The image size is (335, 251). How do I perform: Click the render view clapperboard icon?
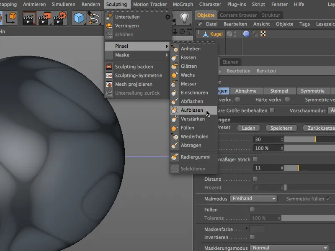[x=29, y=18]
